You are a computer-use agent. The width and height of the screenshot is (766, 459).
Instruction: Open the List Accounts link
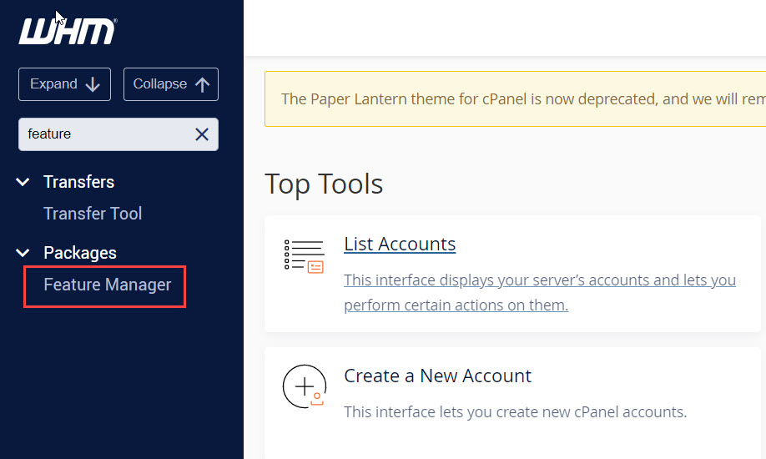click(400, 244)
